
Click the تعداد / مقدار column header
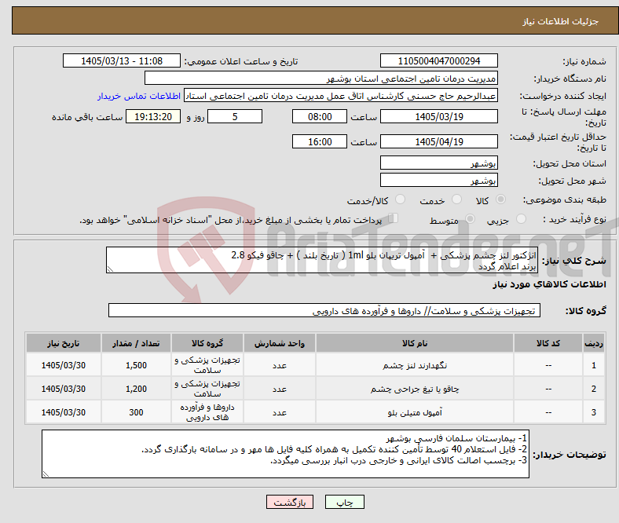[136, 343]
